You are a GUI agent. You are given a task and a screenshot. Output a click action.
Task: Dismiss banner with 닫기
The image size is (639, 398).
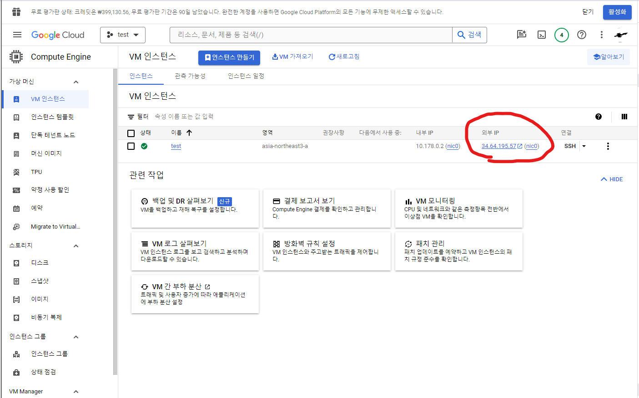pos(588,12)
